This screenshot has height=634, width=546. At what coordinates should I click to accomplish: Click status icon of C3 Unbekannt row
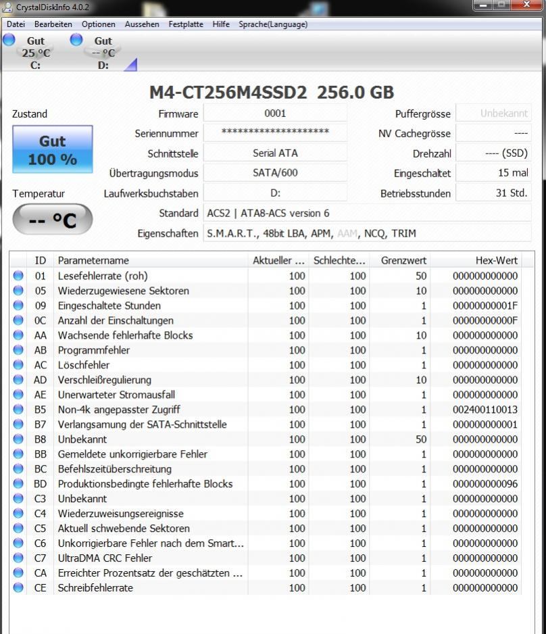point(18,498)
